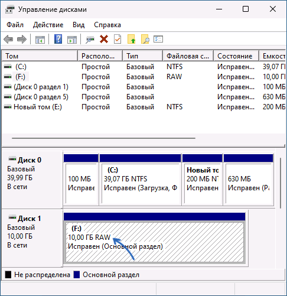287x296 pixels.
Task: Click the blue Основной раздел legend swatch
Action: pyautogui.click(x=77, y=275)
